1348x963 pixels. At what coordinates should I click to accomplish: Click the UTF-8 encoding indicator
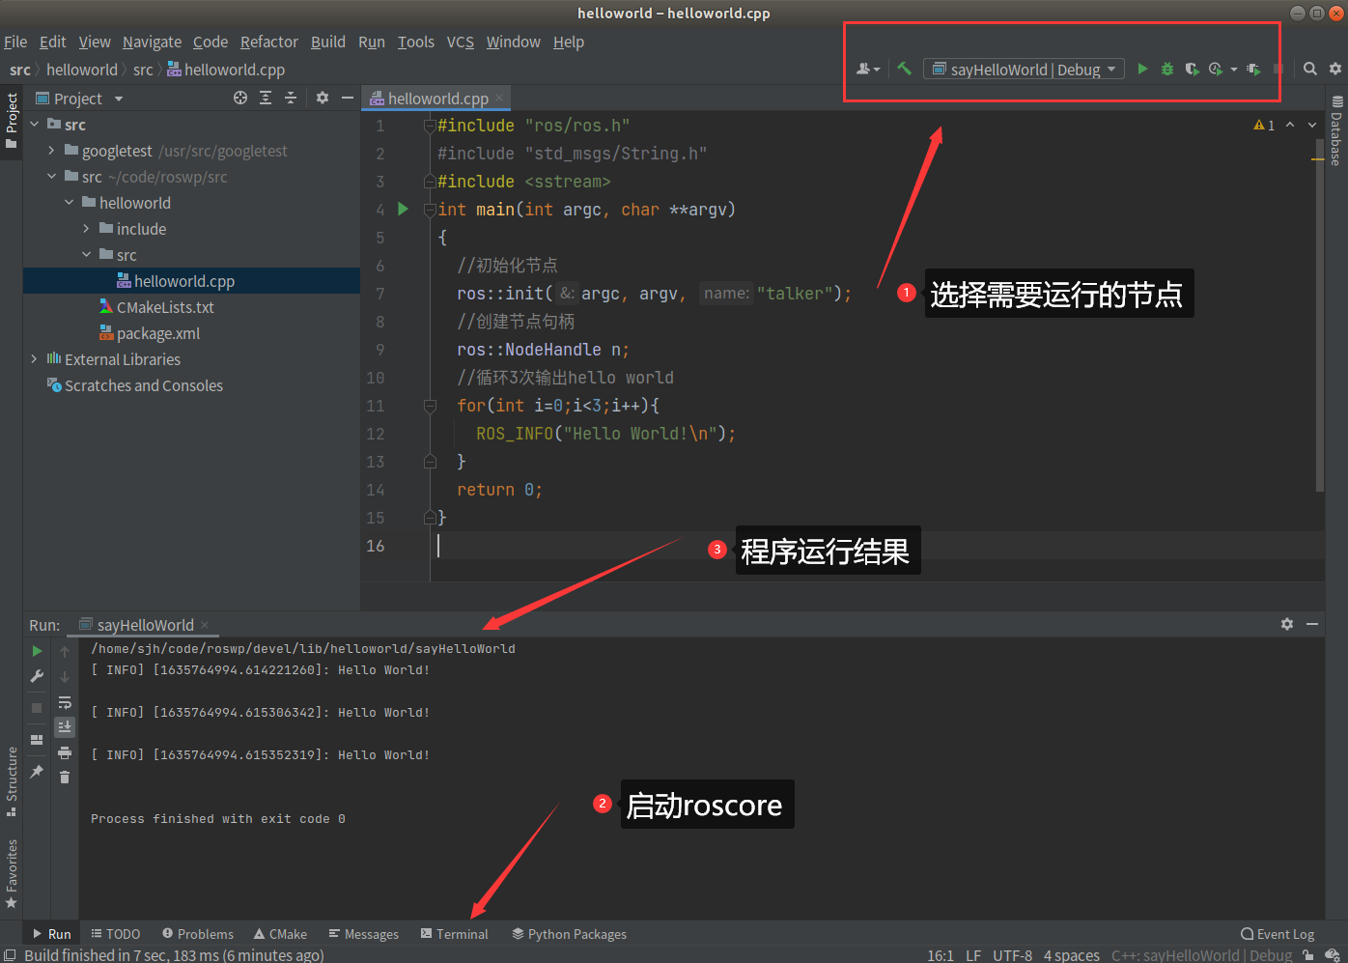[x=1012, y=955]
